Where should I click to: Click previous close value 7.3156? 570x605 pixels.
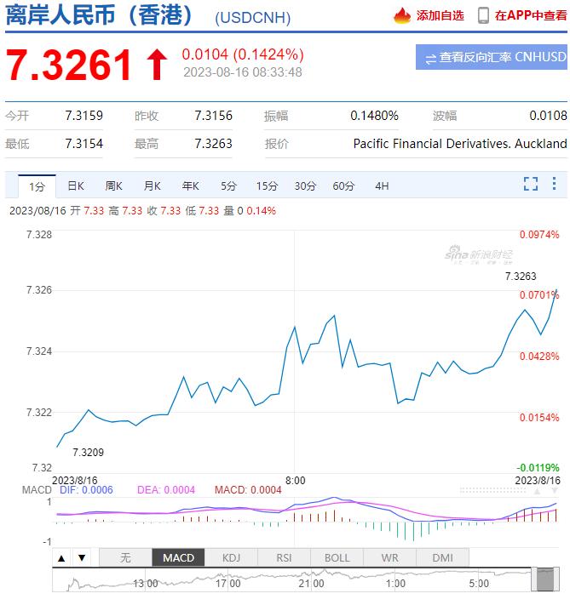[x=213, y=116]
